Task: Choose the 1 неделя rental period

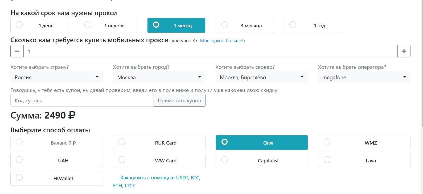Action: (x=108, y=26)
